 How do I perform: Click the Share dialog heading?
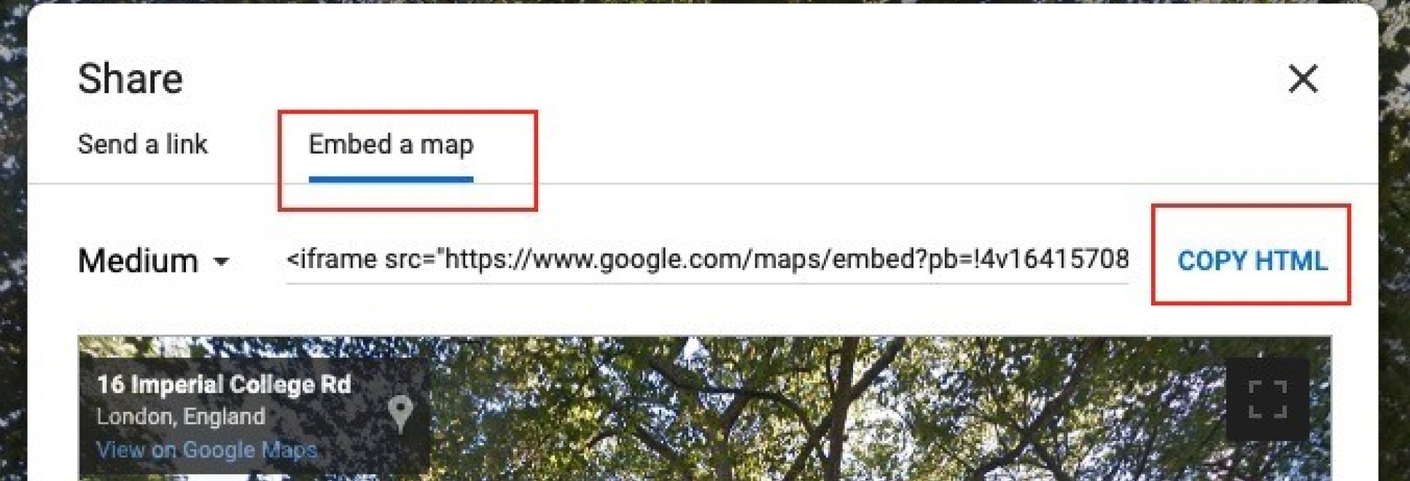pyautogui.click(x=130, y=79)
